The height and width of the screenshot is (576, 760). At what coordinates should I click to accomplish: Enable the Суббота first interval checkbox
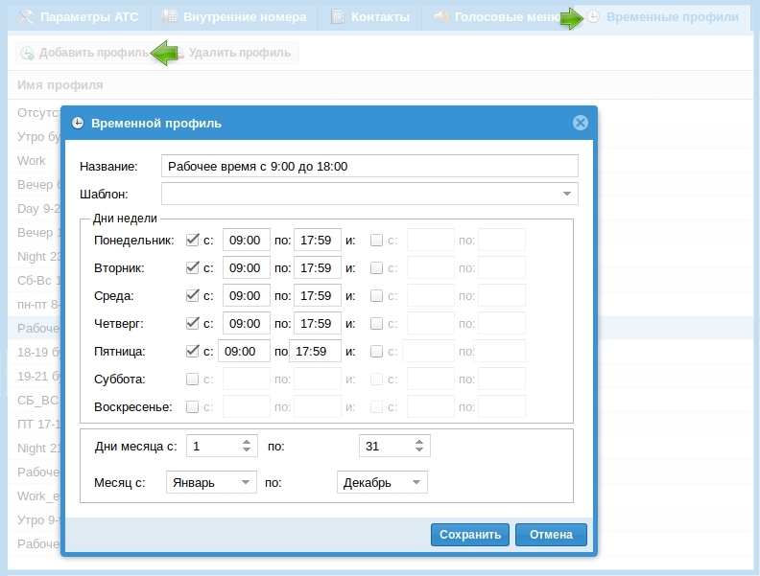pos(193,379)
